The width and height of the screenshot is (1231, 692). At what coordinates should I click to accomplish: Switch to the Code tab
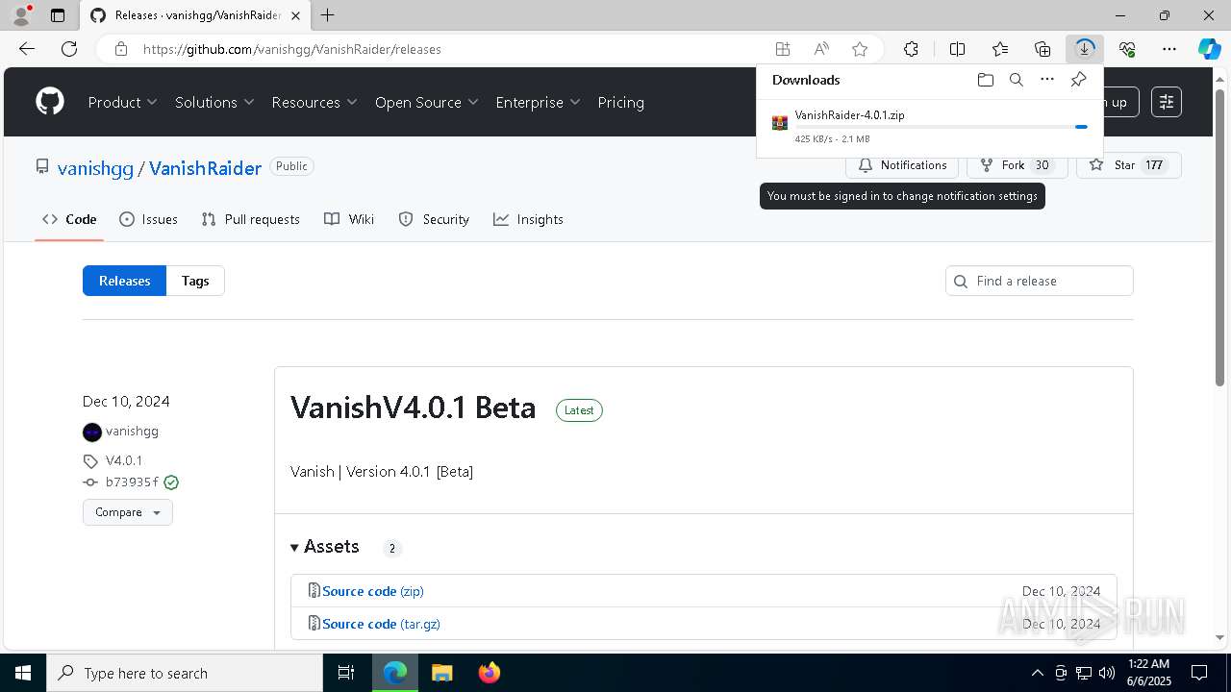pos(69,219)
